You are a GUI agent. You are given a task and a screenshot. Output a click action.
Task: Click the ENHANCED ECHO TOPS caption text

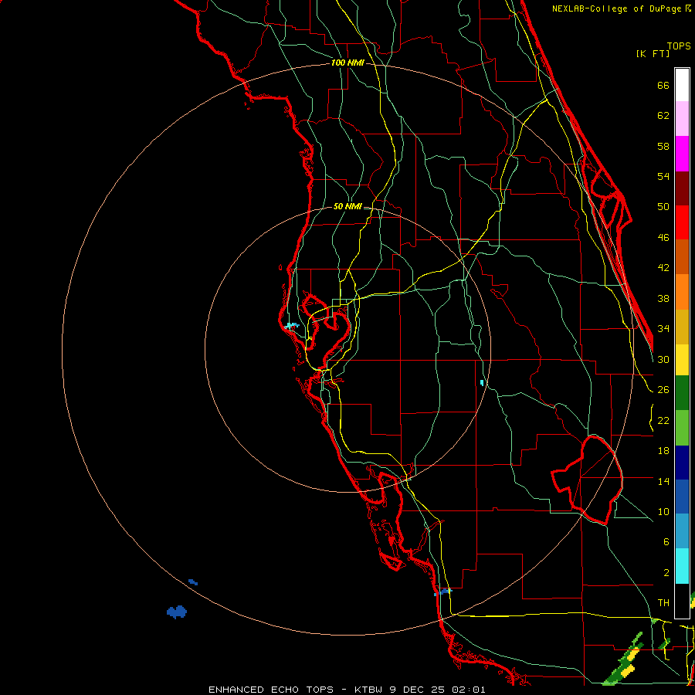pyautogui.click(x=271, y=690)
